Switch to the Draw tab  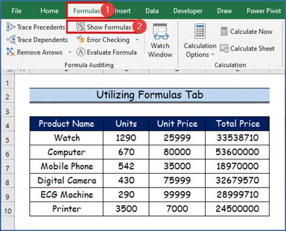tap(224, 11)
